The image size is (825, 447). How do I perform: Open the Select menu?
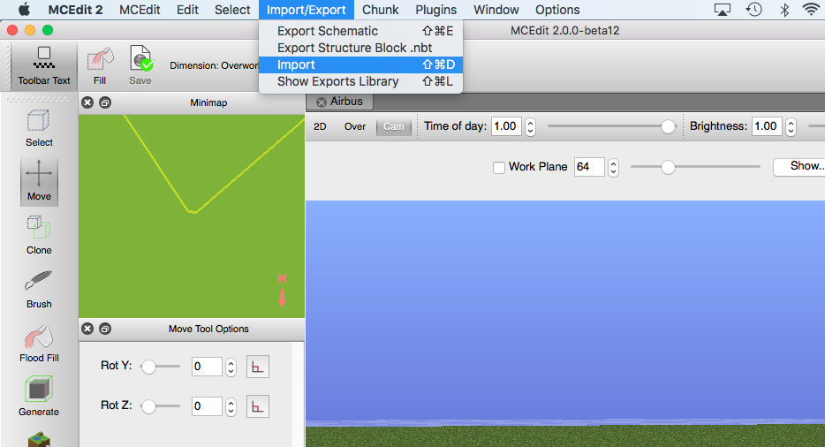pyautogui.click(x=232, y=10)
